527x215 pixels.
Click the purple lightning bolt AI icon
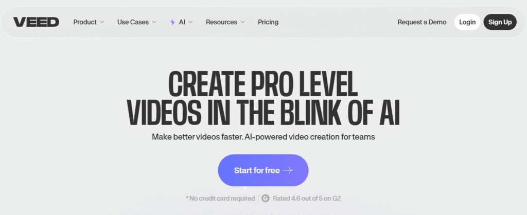click(172, 22)
